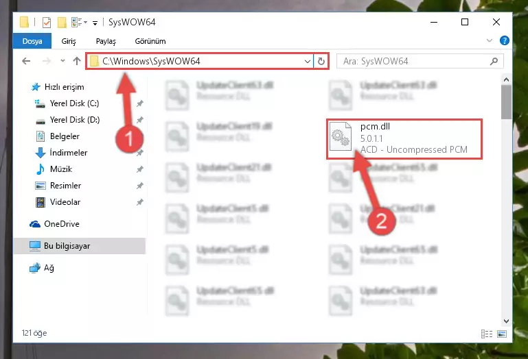Go up one folder level arrow
This screenshot has width=528, height=359.
[77, 61]
